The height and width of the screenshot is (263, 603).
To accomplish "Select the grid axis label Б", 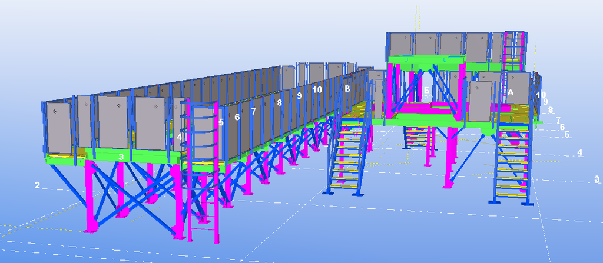I will 426,91.
